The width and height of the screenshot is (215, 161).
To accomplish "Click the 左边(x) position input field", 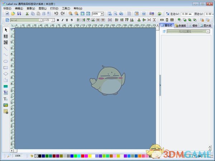I will click(187, 14).
